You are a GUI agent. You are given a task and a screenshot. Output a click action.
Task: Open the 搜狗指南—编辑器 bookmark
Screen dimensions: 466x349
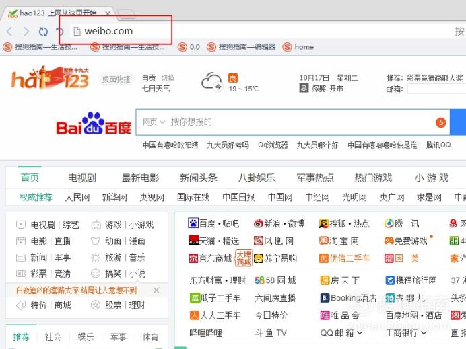click(241, 47)
